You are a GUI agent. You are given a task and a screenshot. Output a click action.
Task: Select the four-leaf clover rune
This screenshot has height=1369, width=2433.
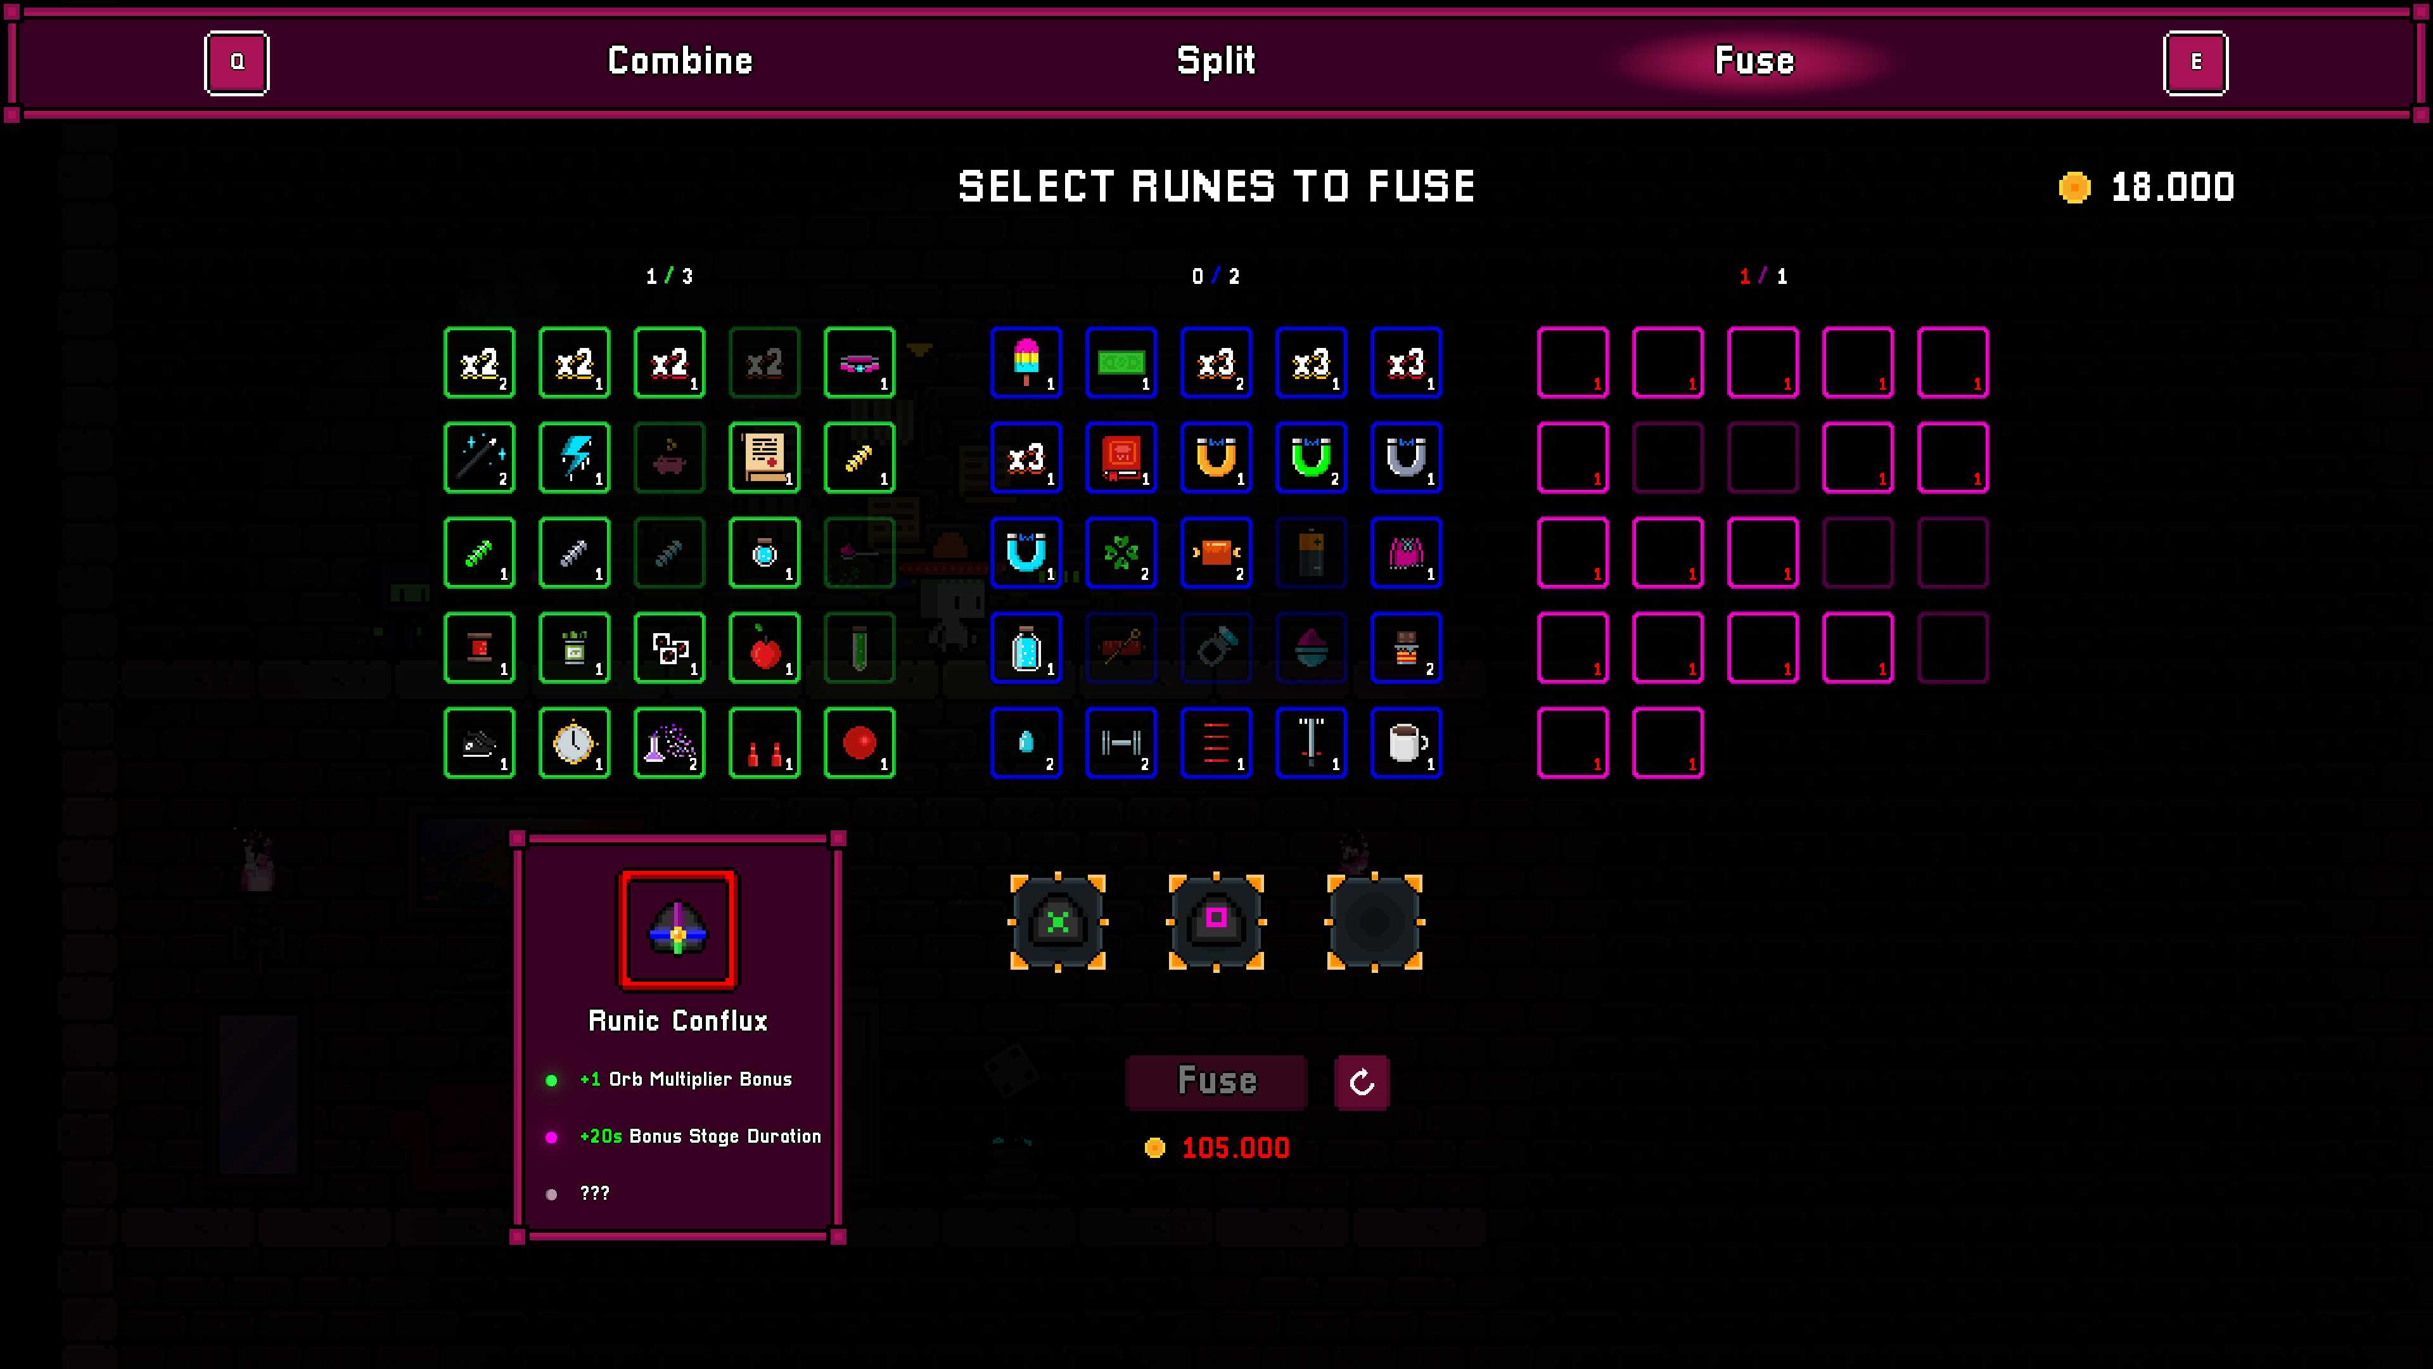[x=1121, y=553]
